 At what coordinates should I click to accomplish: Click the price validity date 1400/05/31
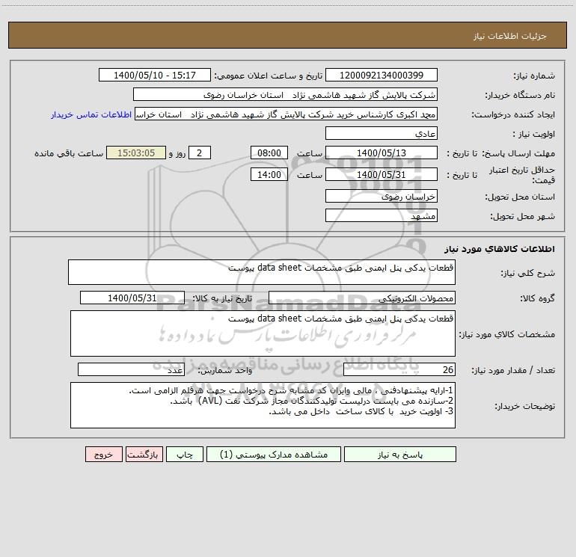(x=382, y=174)
